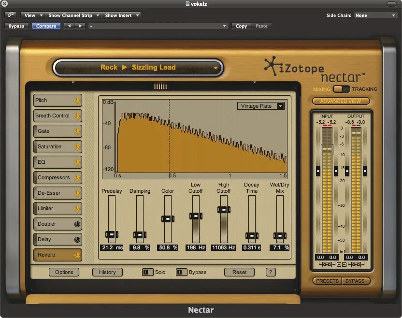The height and width of the screenshot is (318, 402).
Task: Click the grip handle above the module display
Action: tap(160, 86)
